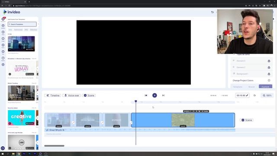The image size is (277, 156).
Task: Play the video preview
Action: pos(155,95)
